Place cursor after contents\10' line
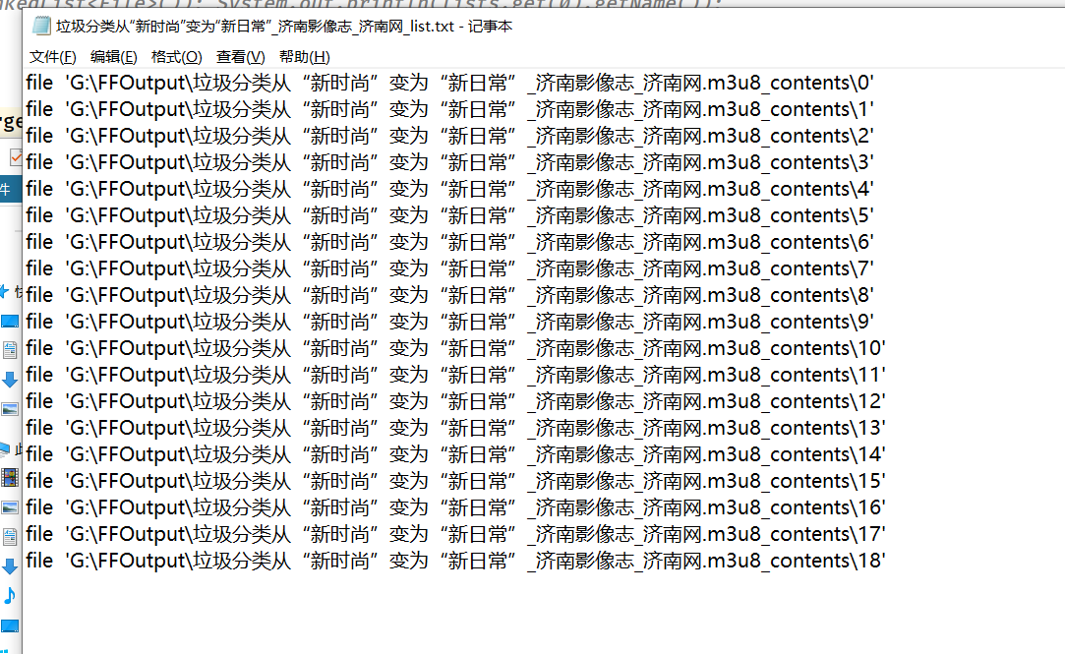The height and width of the screenshot is (654, 1065). point(887,348)
